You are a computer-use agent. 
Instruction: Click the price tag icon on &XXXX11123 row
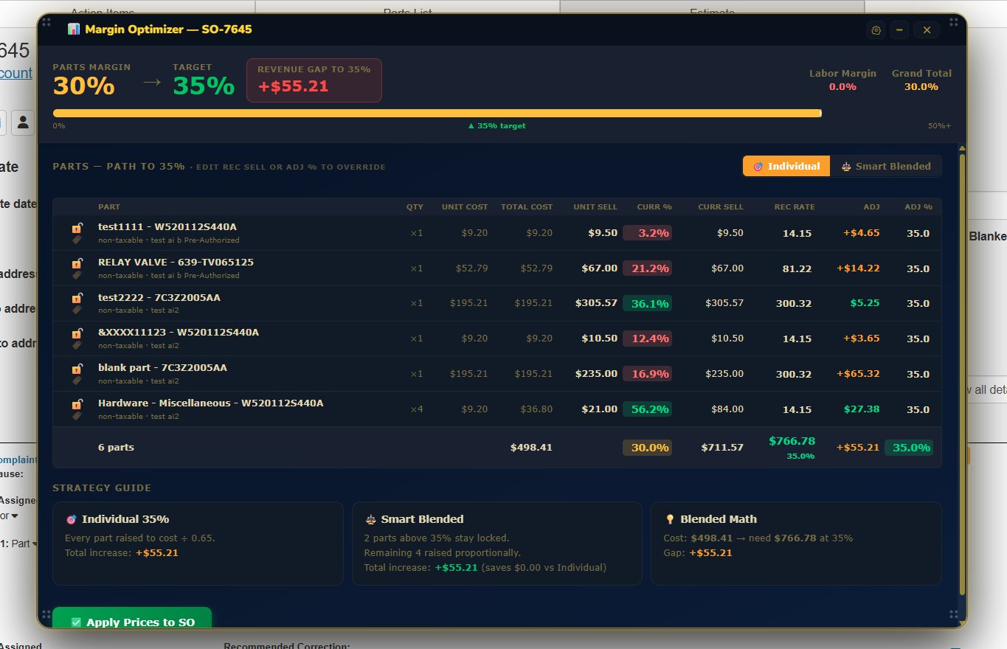click(77, 345)
